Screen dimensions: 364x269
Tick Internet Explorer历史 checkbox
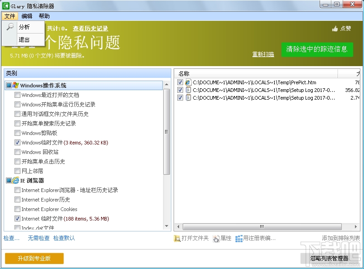coord(17,199)
